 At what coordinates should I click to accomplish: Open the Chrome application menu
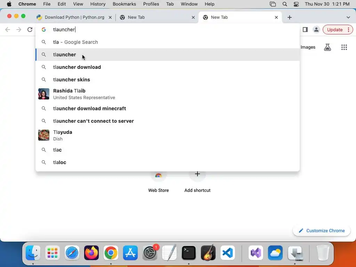point(27,4)
